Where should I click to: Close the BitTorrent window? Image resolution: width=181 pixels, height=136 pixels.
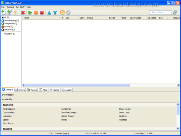coord(178,3)
